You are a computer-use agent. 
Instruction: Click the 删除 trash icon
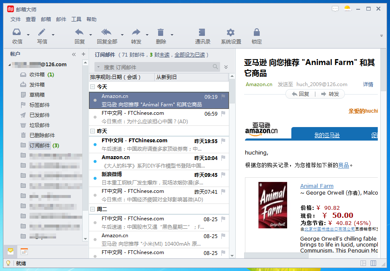(x=160, y=33)
